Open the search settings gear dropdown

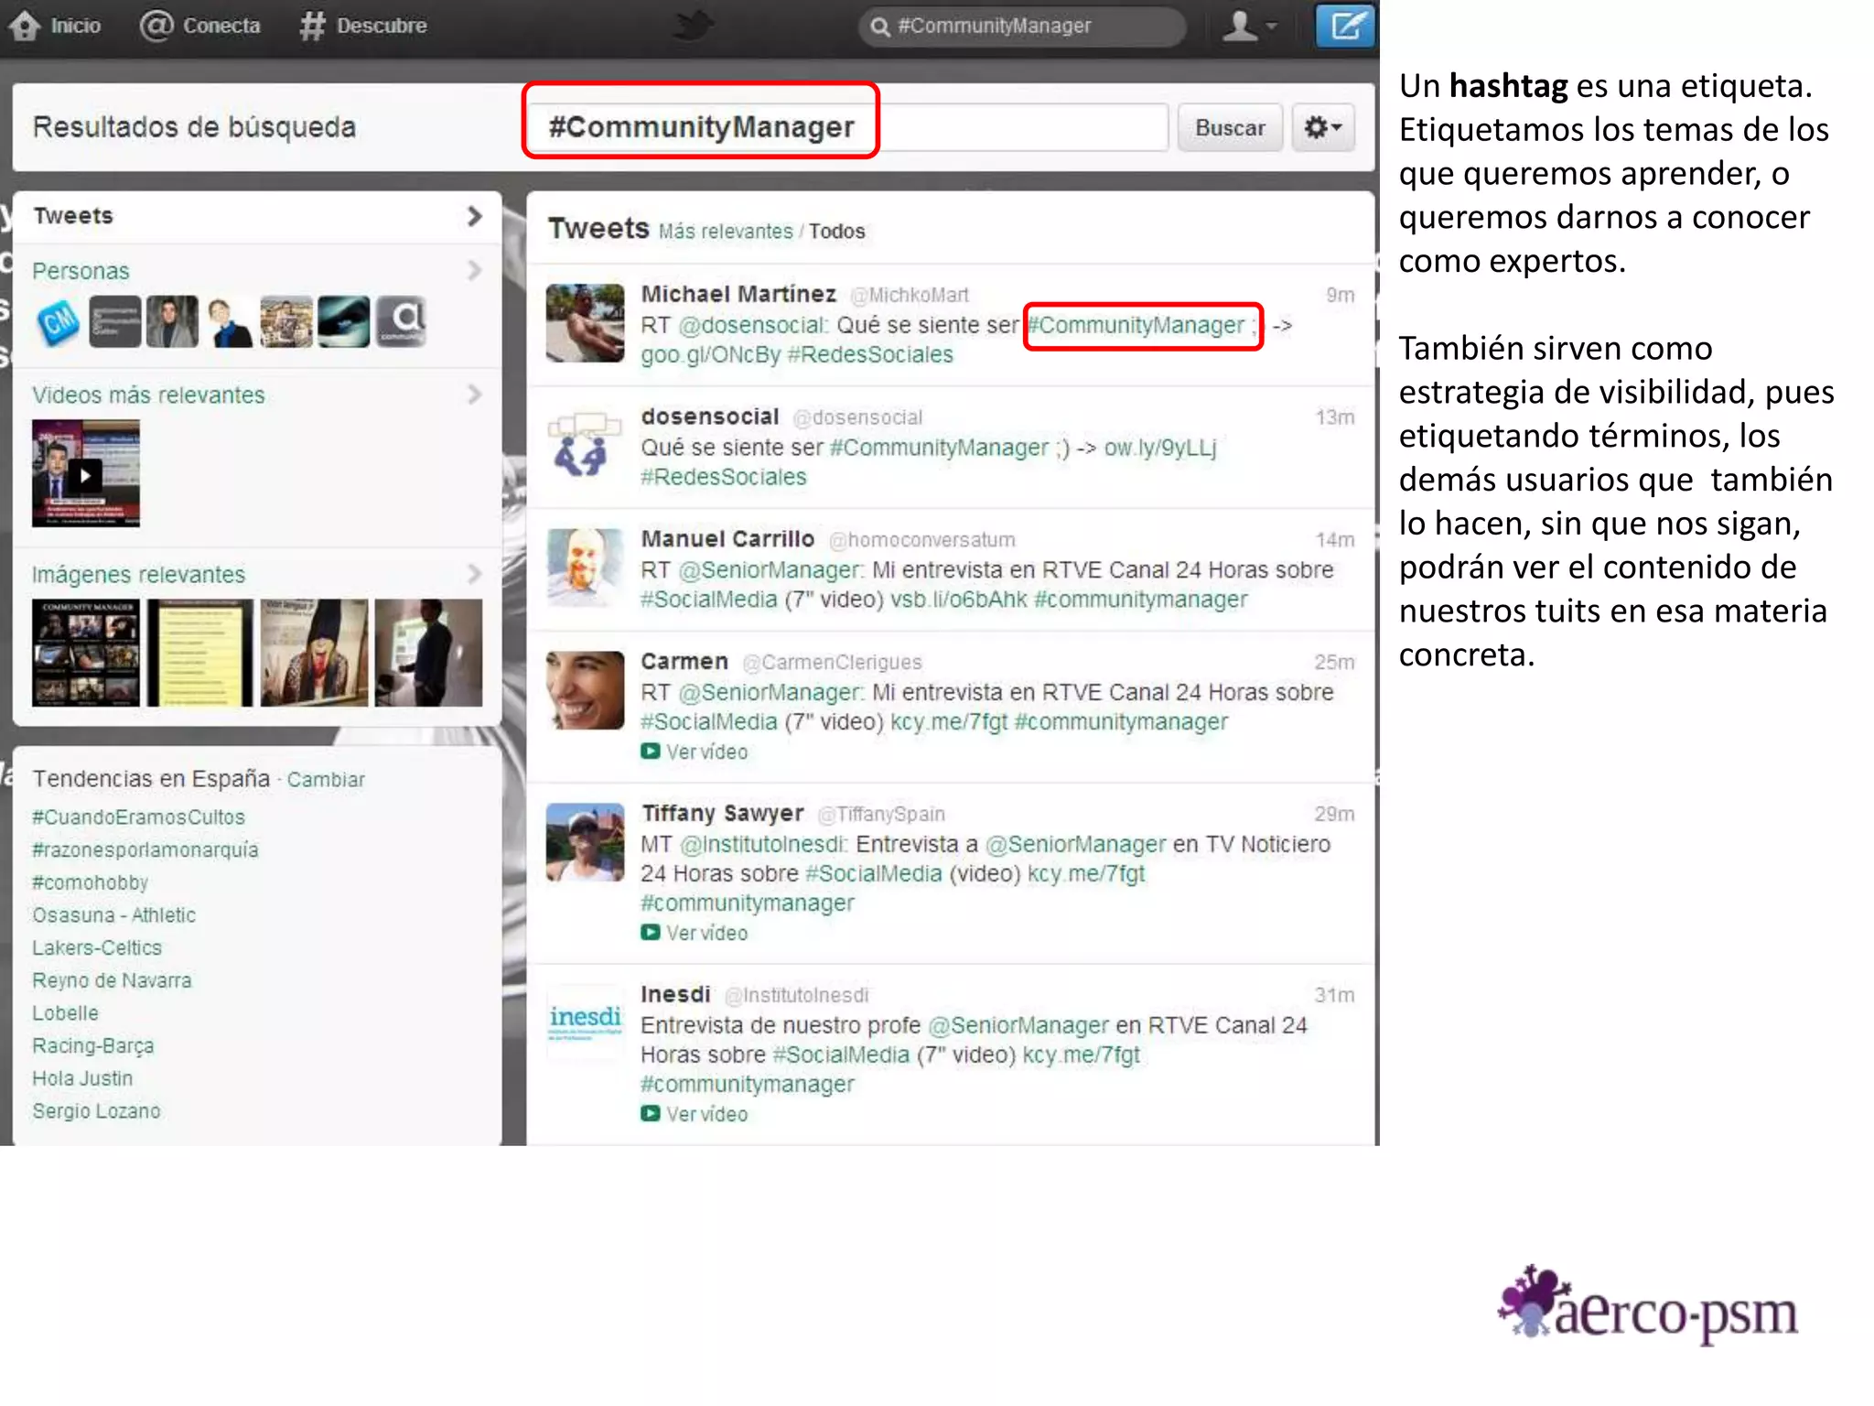1322,127
